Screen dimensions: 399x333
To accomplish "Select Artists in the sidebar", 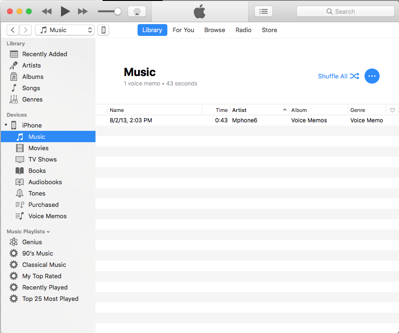I will tap(48, 65).
